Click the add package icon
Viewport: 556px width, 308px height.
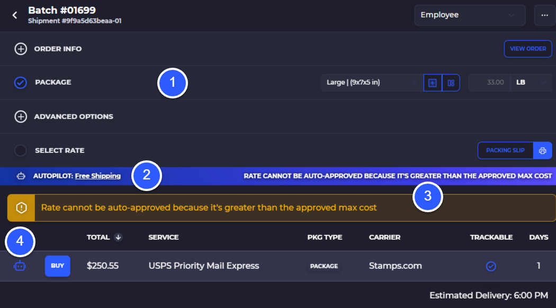[x=432, y=83]
